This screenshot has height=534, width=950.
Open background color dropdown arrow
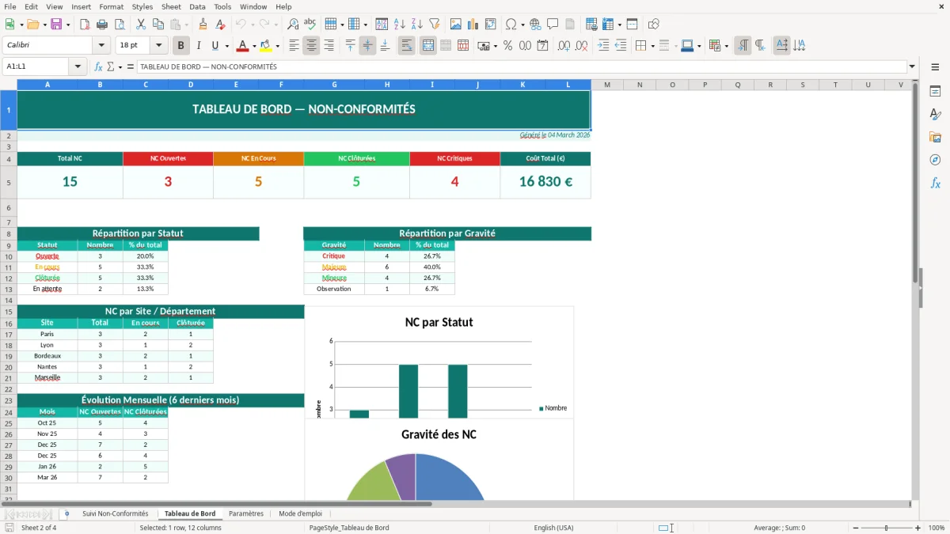pyautogui.click(x=277, y=46)
